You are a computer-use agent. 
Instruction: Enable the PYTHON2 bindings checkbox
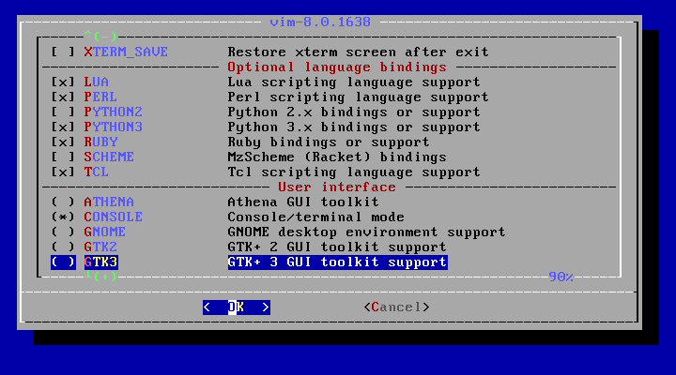pyautogui.click(x=63, y=112)
